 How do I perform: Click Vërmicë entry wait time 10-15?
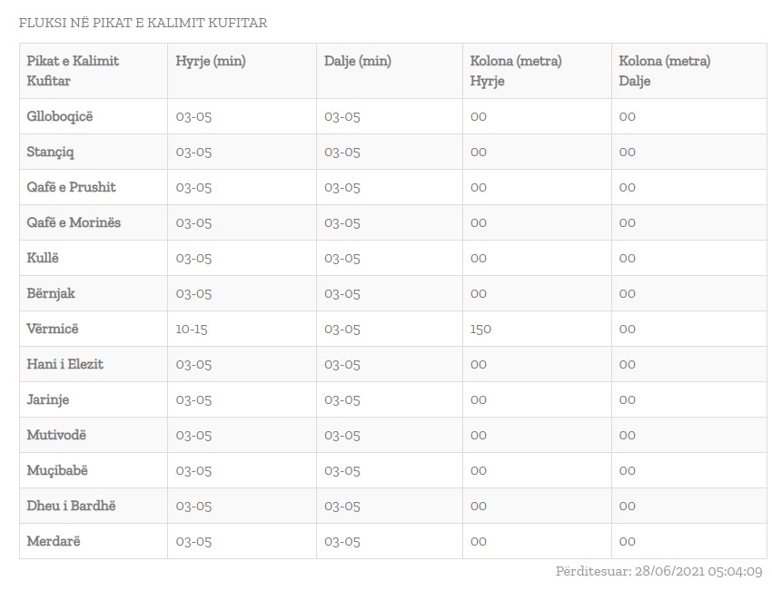click(192, 329)
